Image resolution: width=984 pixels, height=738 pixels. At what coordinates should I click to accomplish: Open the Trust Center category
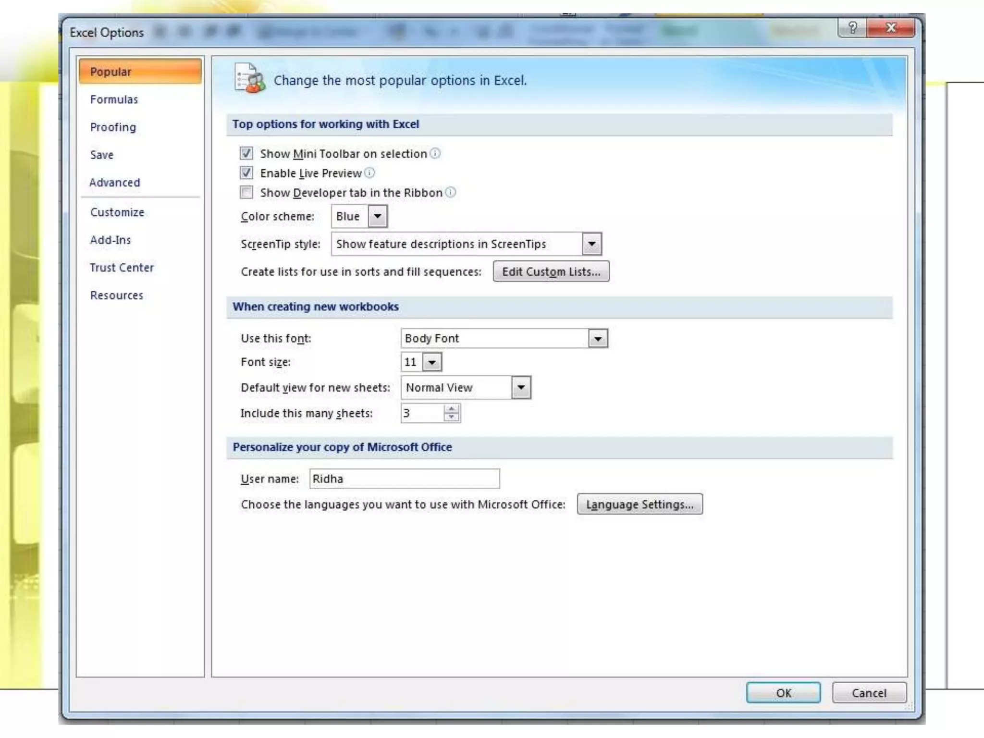click(122, 268)
